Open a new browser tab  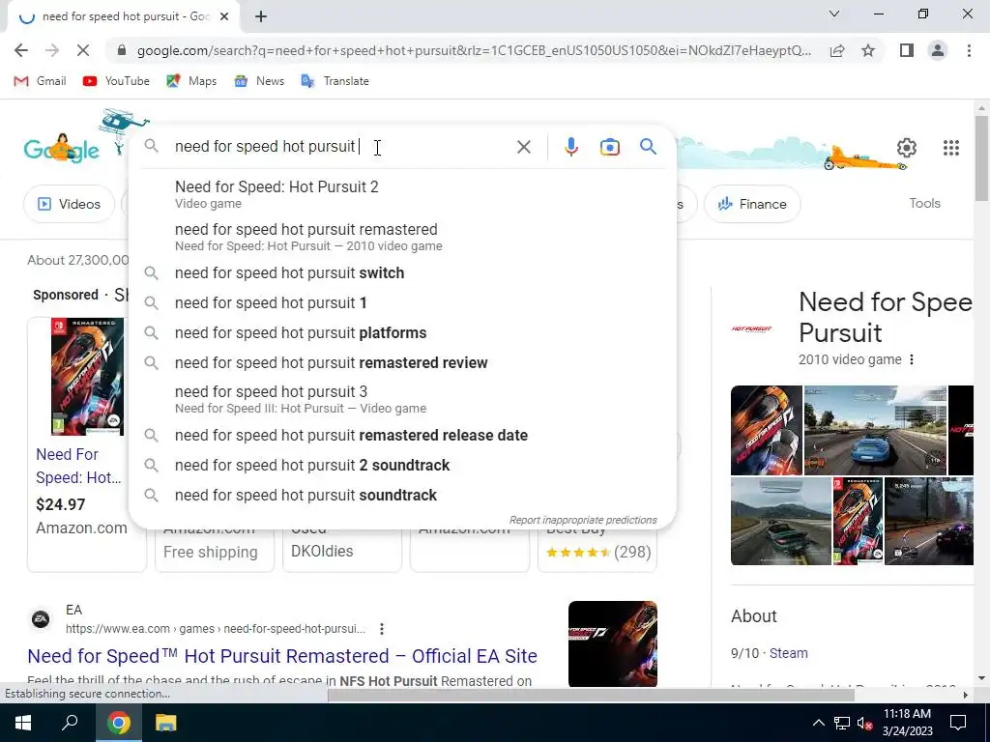pos(261,17)
